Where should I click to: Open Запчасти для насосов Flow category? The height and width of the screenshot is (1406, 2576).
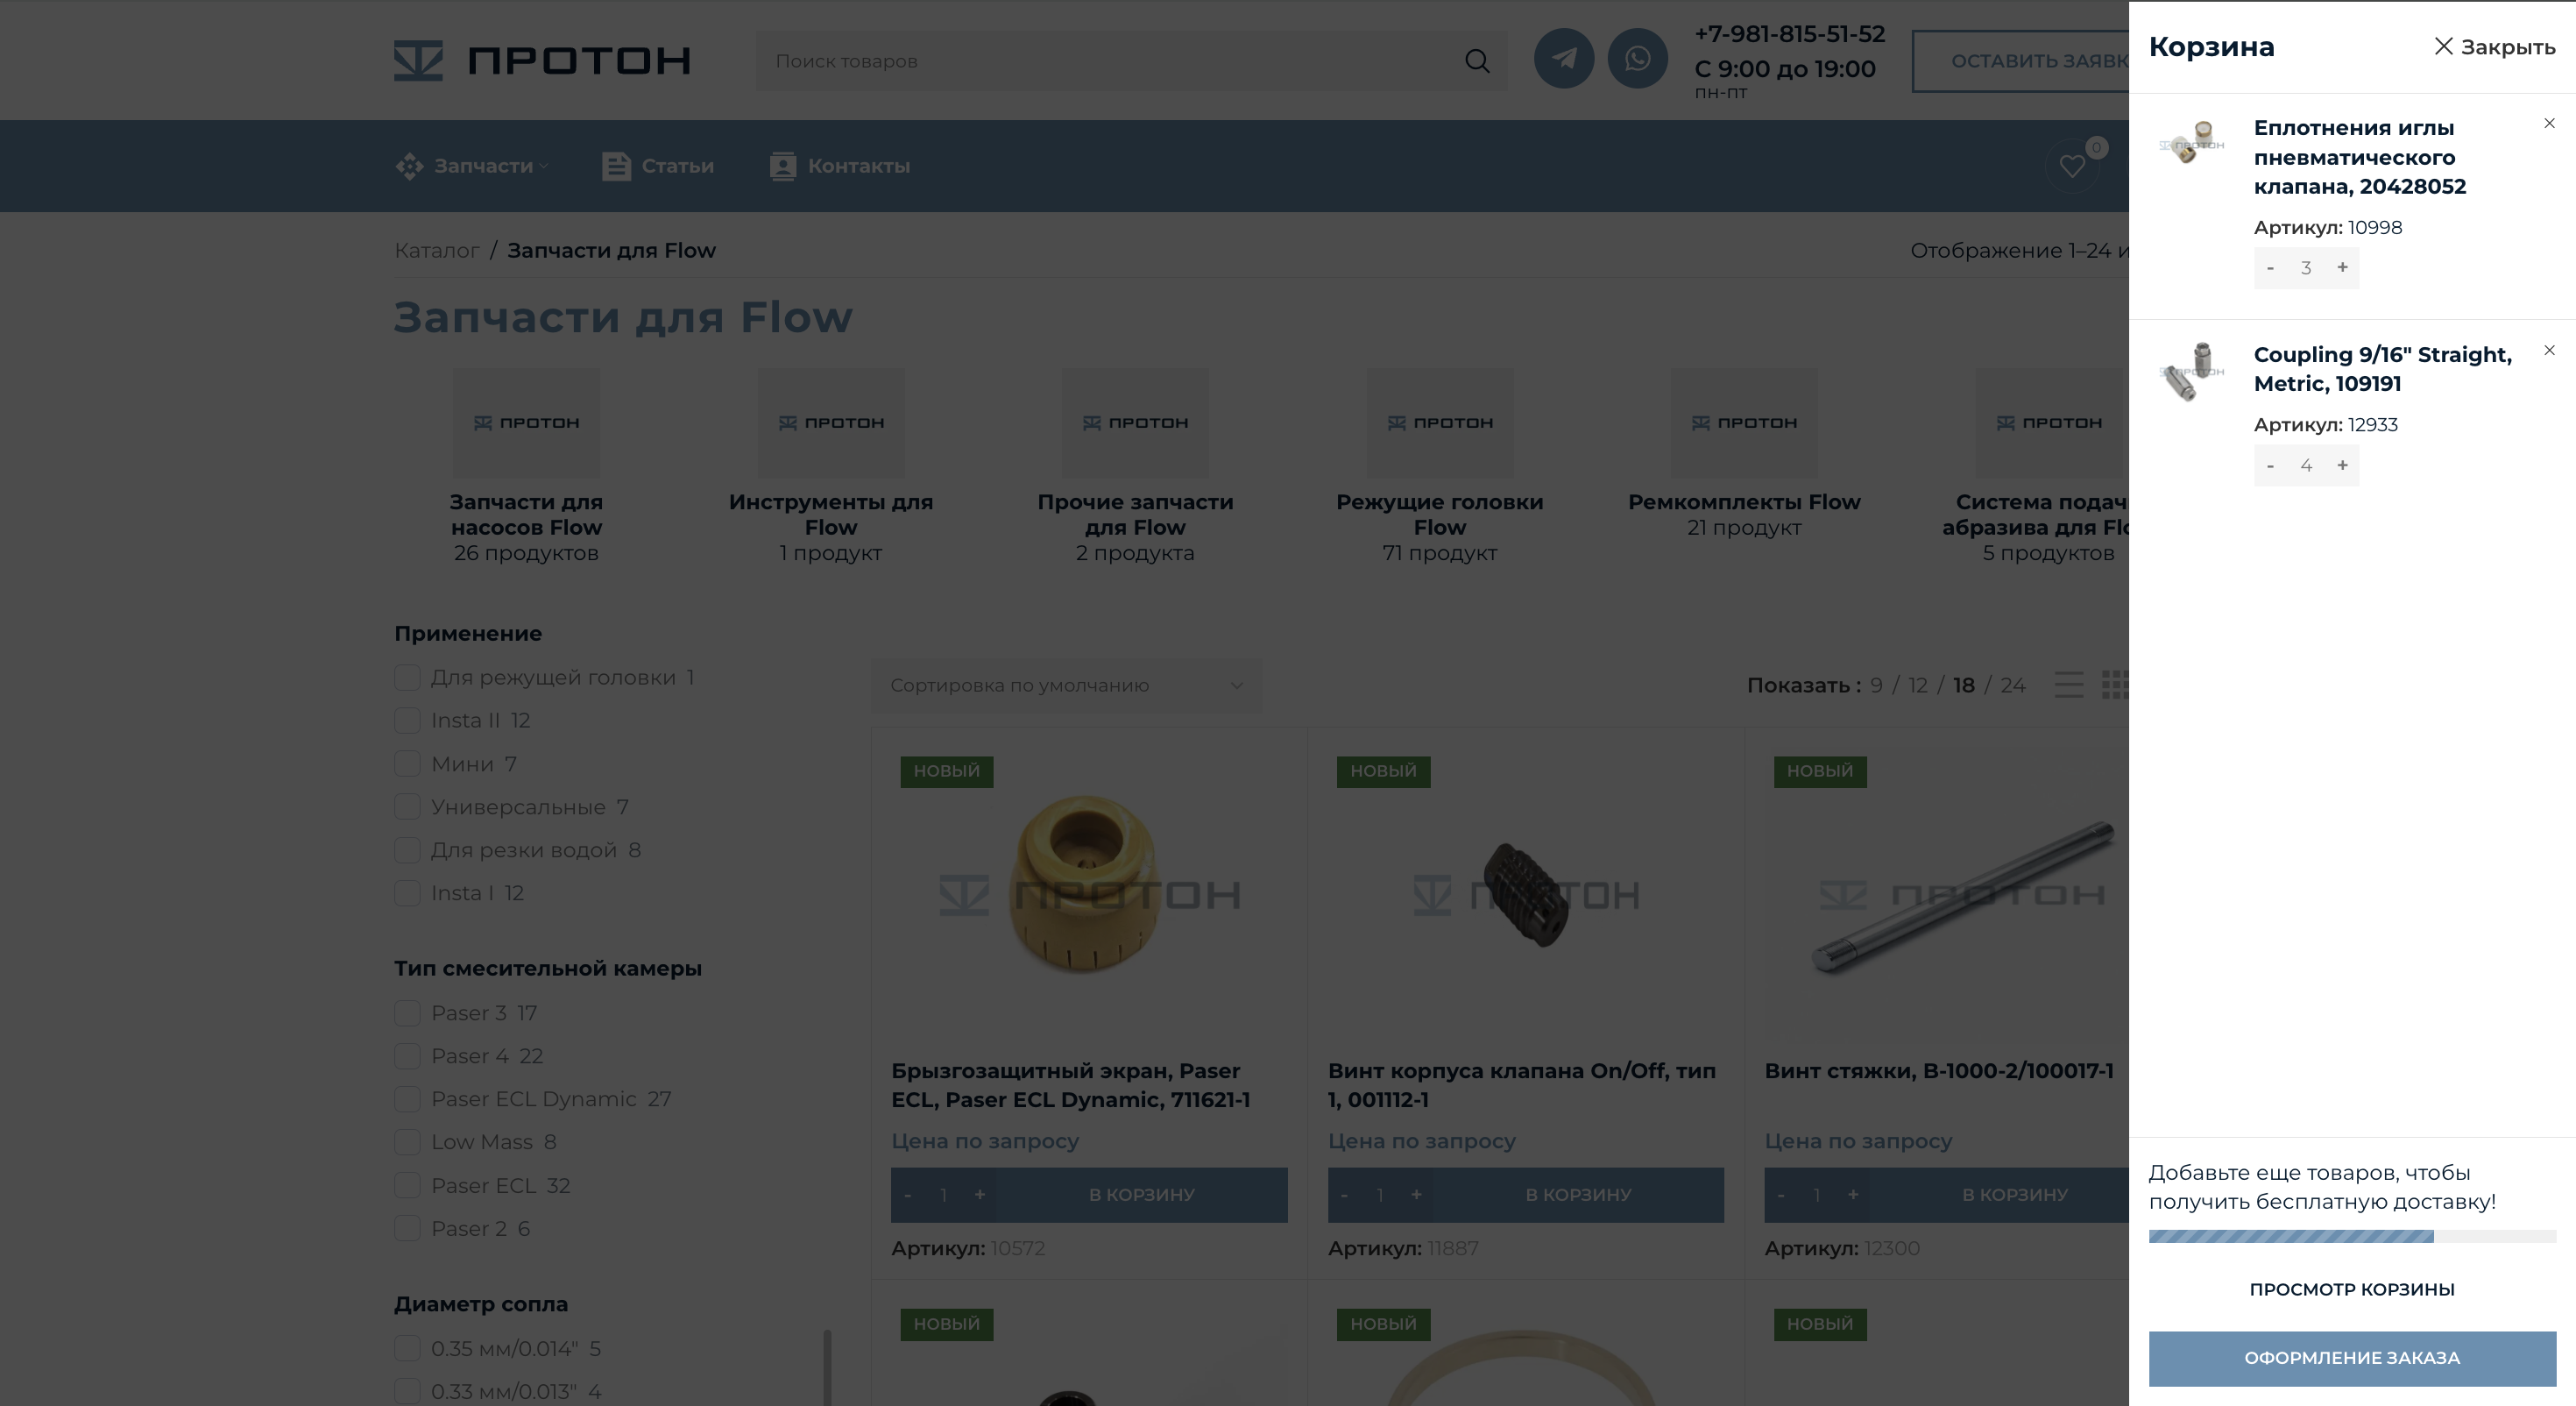[x=526, y=466]
